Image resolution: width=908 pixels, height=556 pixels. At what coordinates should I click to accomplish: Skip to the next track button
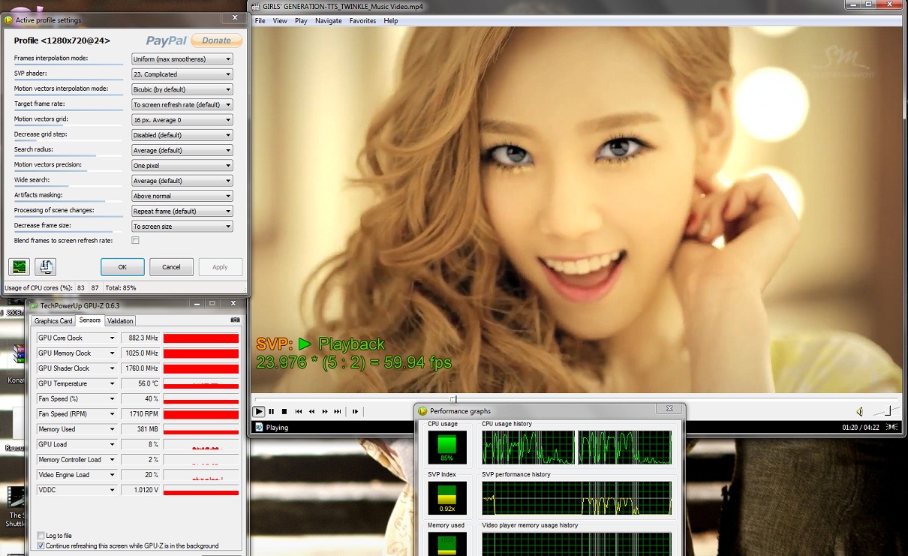338,411
